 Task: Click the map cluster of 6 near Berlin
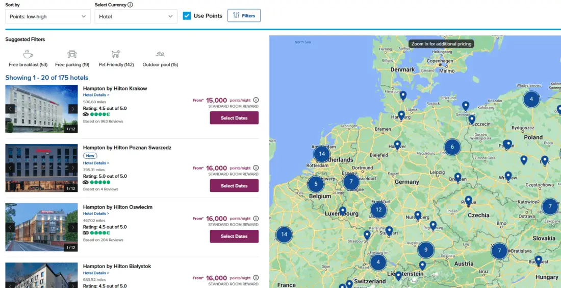tap(452, 147)
